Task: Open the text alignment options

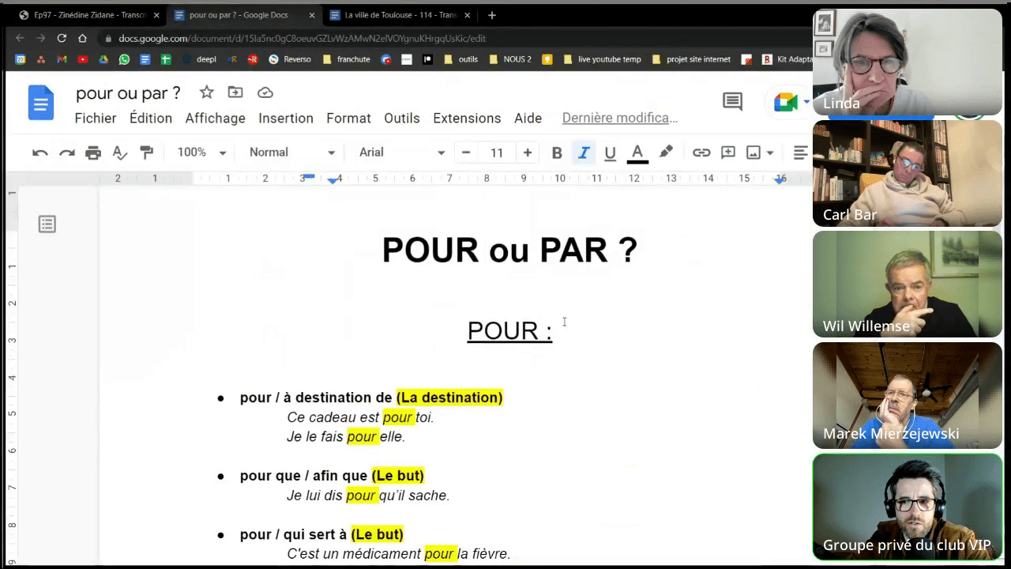Action: point(800,153)
